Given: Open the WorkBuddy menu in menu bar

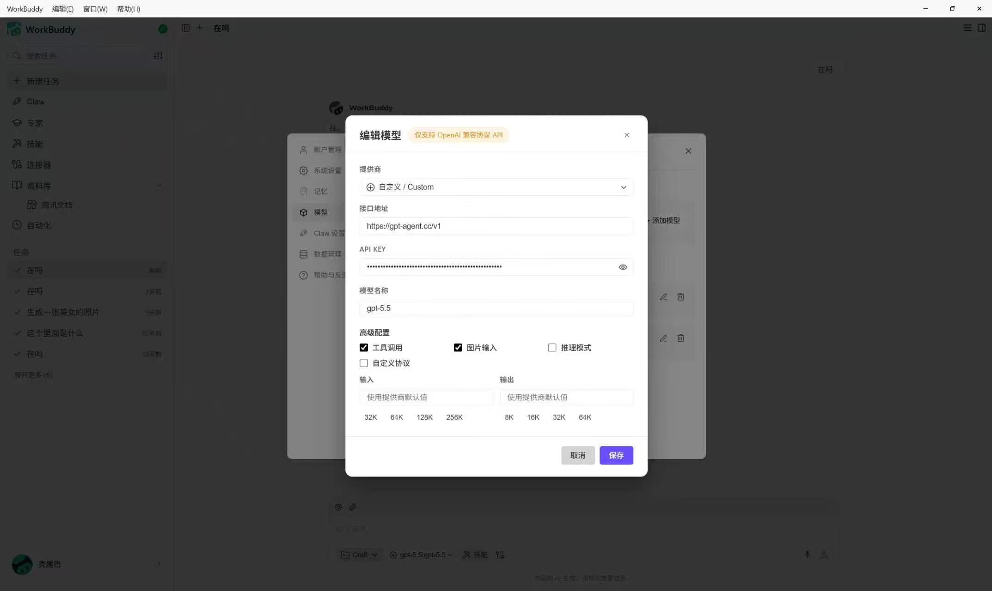Looking at the screenshot, I should pyautogui.click(x=25, y=9).
